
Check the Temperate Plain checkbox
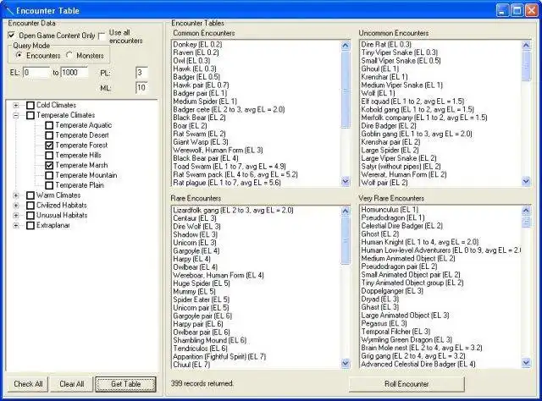coord(49,185)
